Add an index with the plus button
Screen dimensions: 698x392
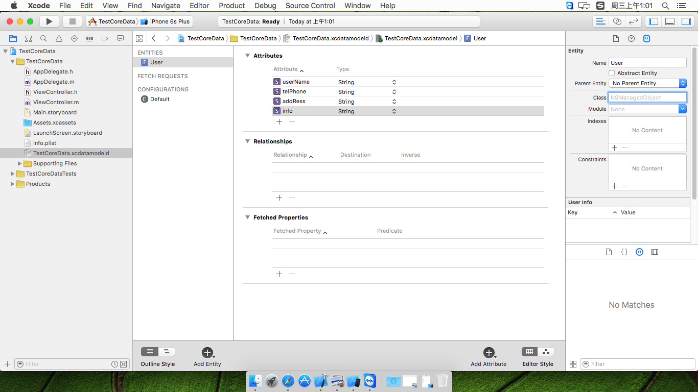[614, 148]
